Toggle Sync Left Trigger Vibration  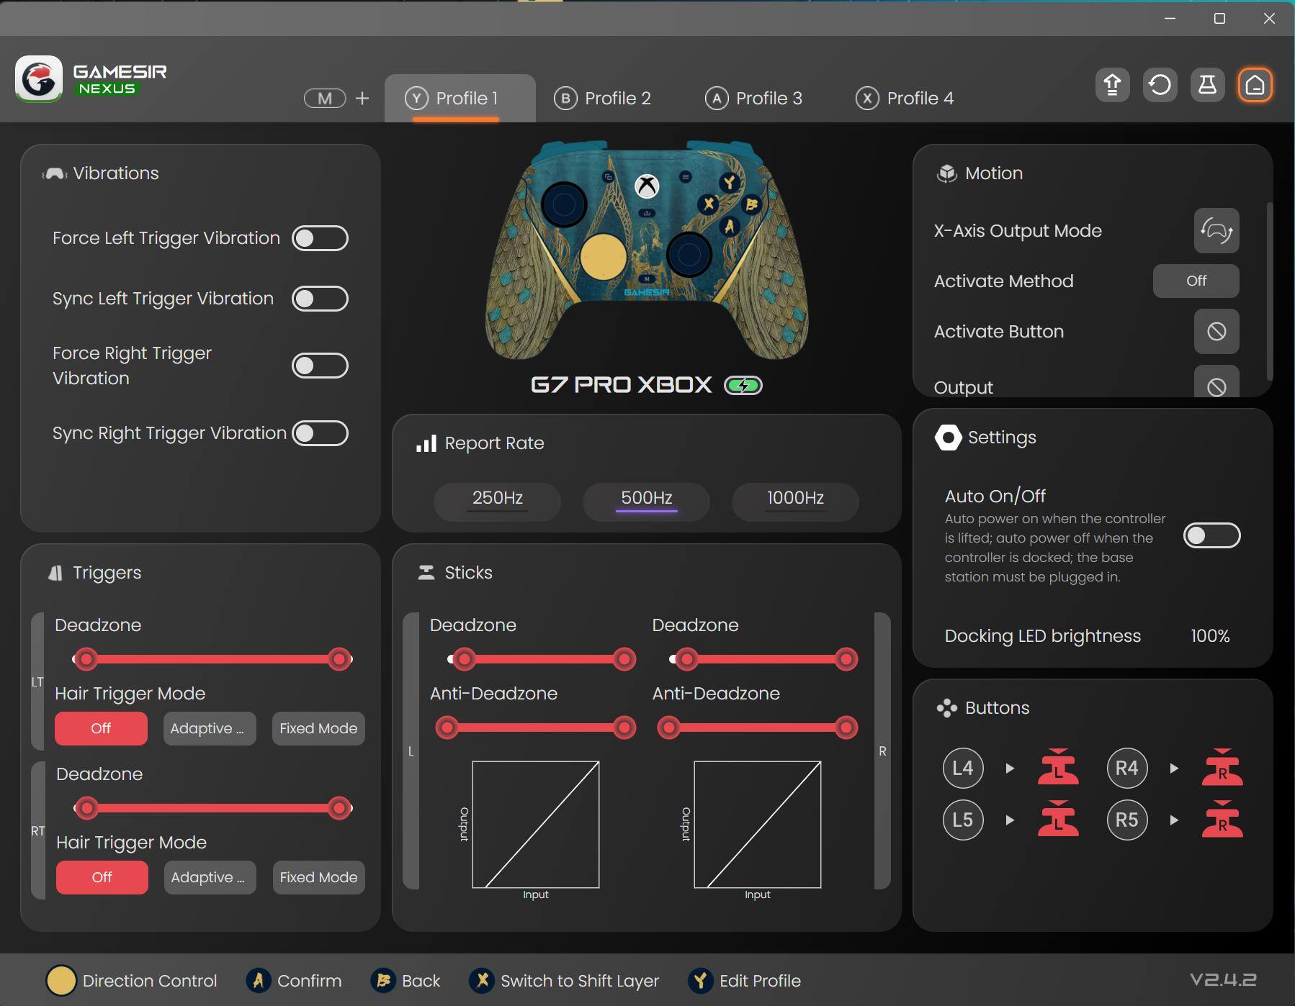[x=320, y=299]
